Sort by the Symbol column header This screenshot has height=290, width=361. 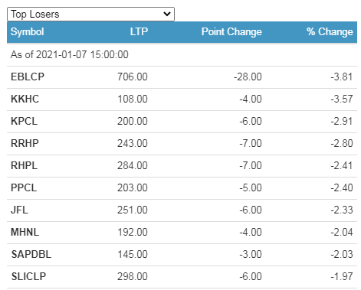click(28, 32)
